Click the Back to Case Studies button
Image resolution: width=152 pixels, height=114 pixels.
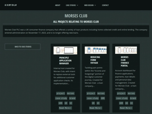[23, 47]
